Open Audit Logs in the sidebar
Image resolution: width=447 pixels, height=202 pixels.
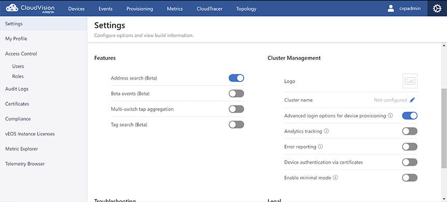coord(17,89)
